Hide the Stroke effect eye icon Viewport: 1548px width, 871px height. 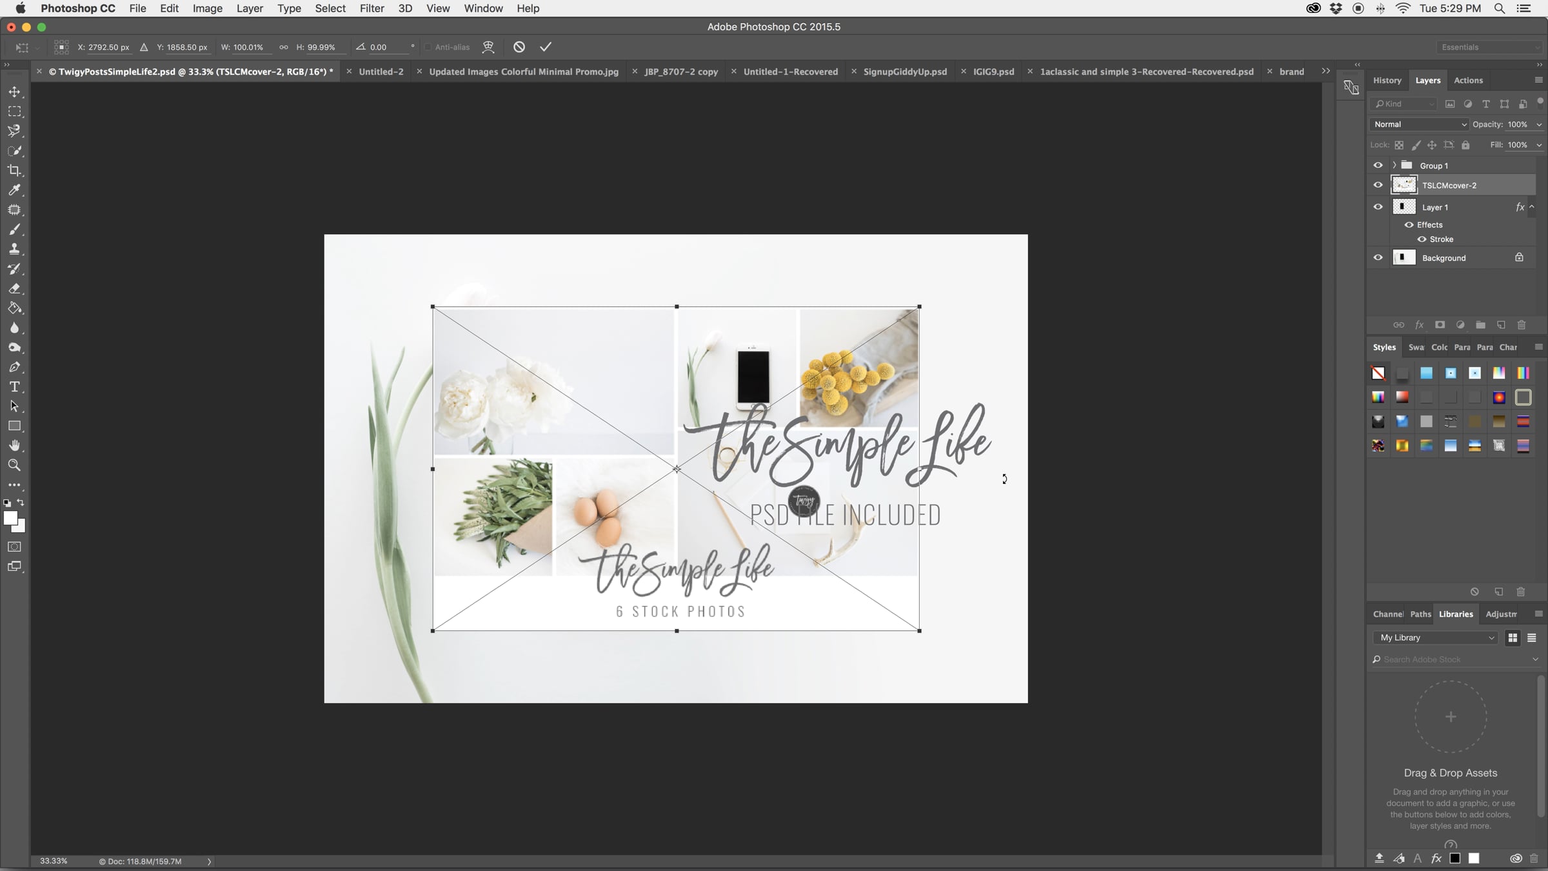[1422, 239]
